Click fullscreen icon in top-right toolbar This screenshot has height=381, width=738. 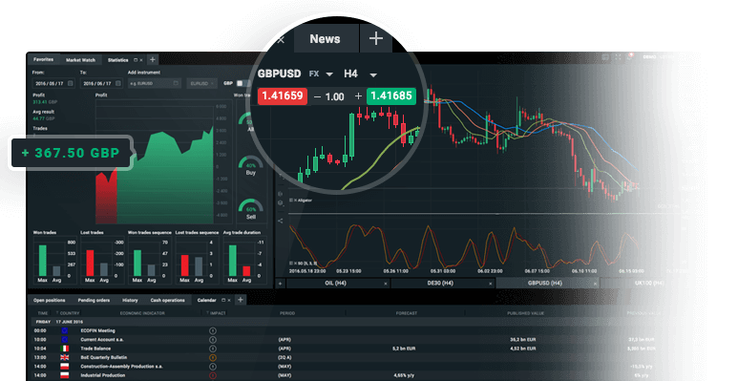click(618, 57)
